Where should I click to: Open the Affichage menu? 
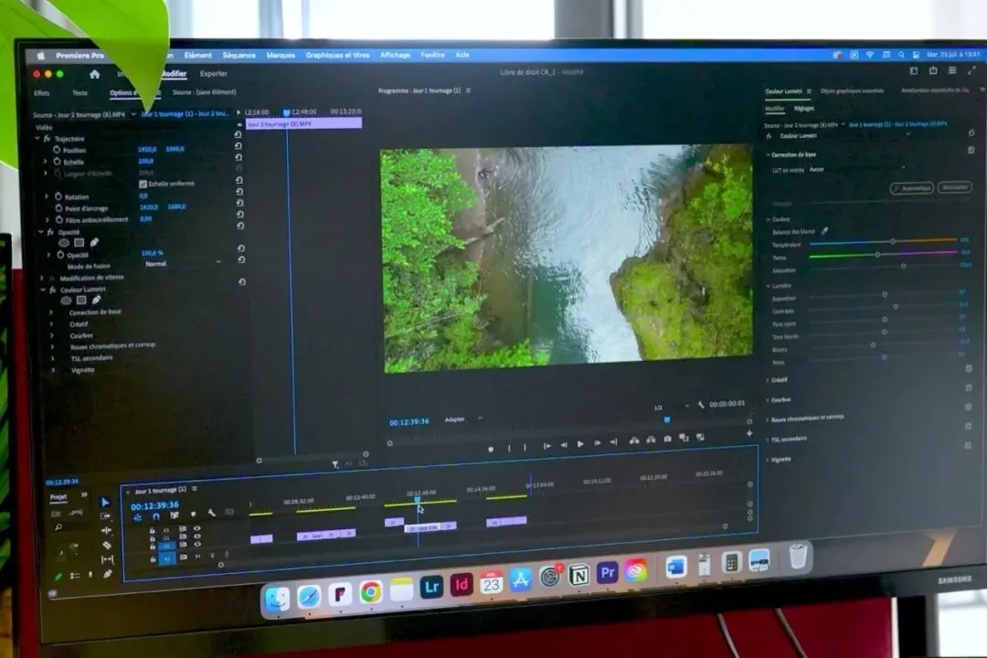396,56
